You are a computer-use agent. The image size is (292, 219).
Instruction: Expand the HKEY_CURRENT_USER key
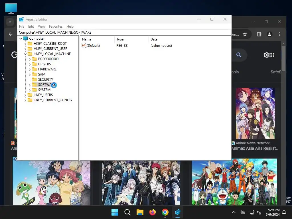coord(25,49)
